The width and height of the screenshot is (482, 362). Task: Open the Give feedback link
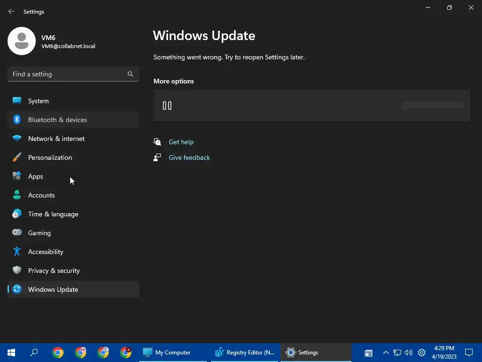click(189, 157)
